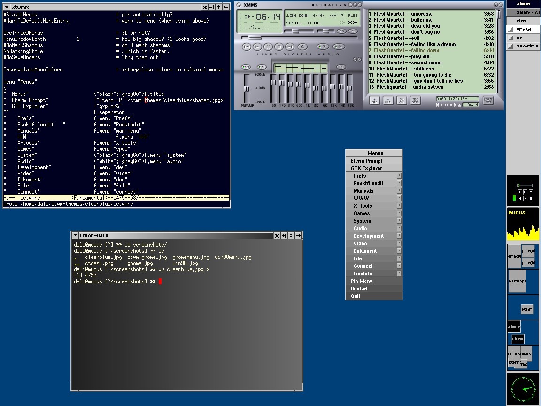Select vmware in the icon manager
541x406 pixels.
523,29
